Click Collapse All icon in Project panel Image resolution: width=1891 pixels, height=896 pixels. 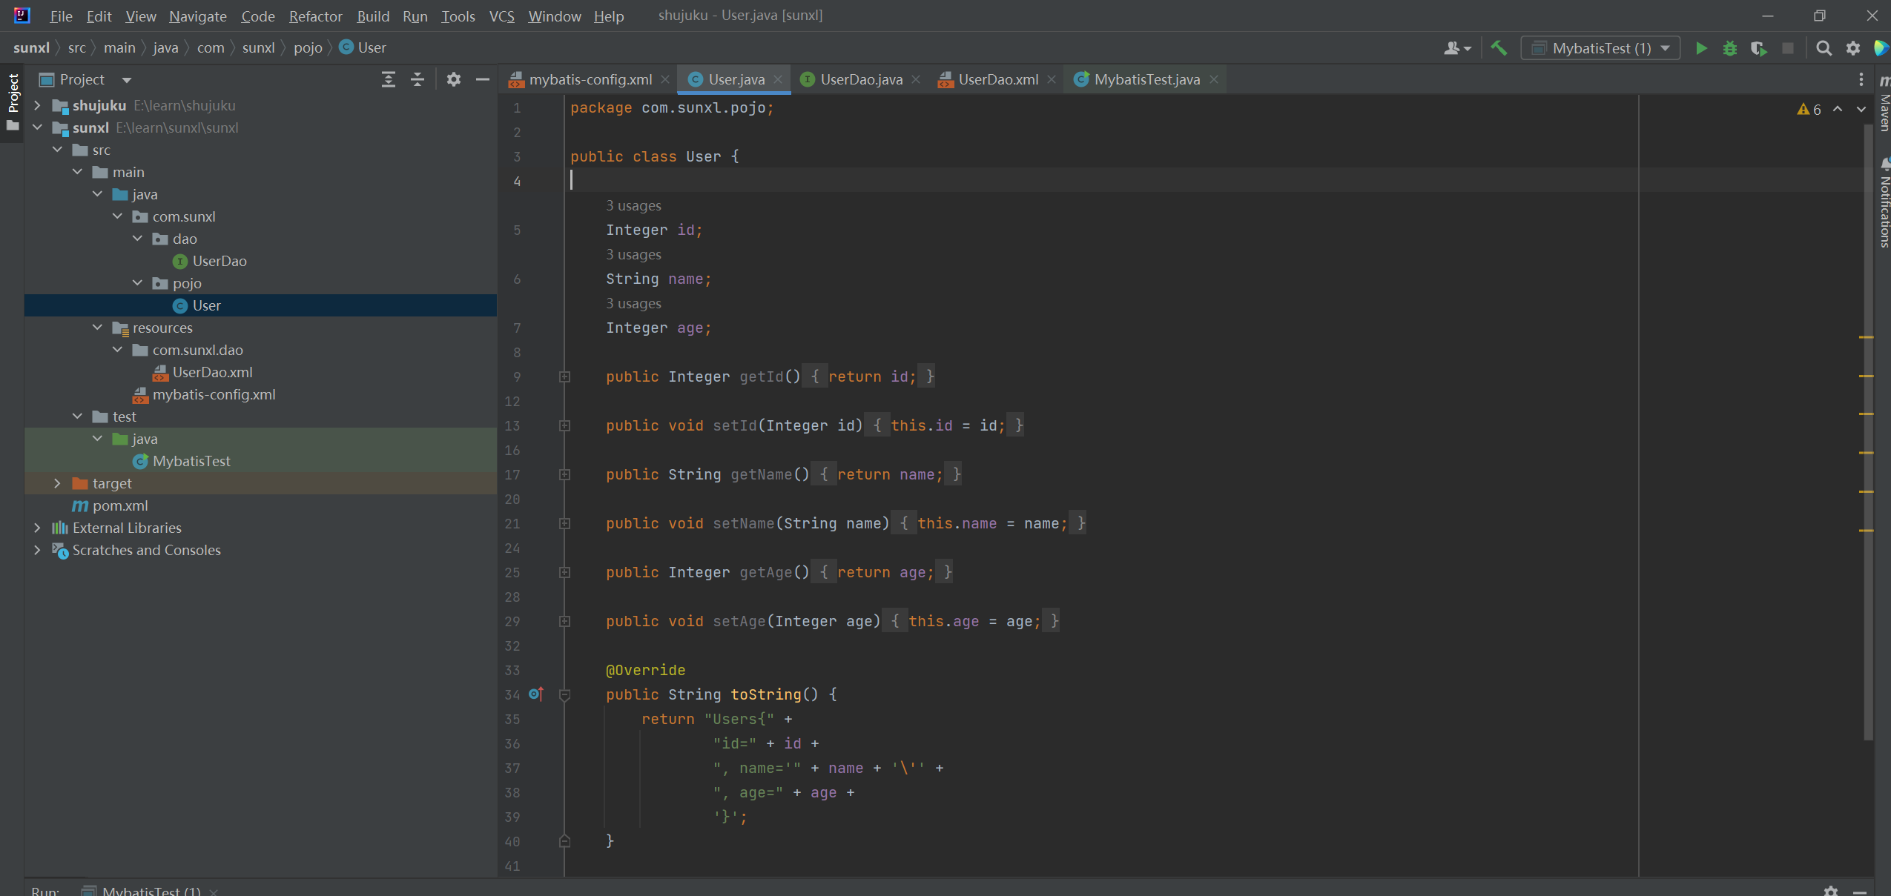click(418, 79)
